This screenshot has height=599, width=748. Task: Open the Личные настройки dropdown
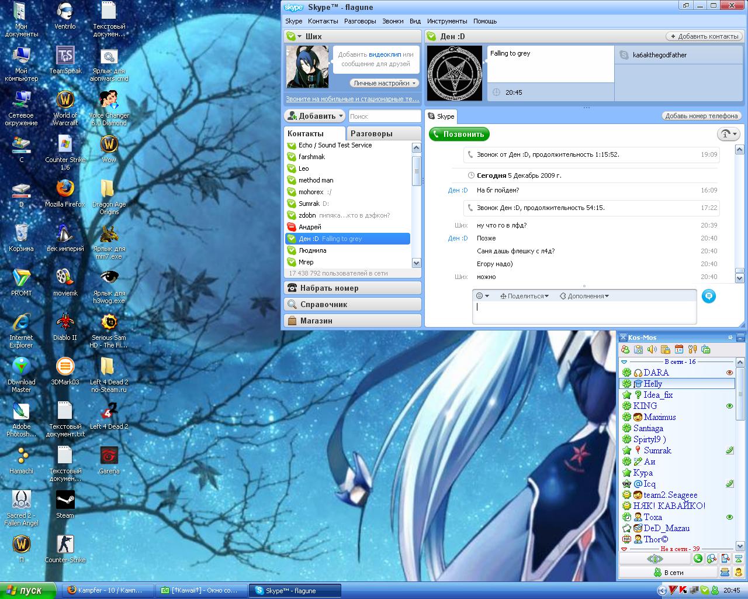(x=385, y=83)
